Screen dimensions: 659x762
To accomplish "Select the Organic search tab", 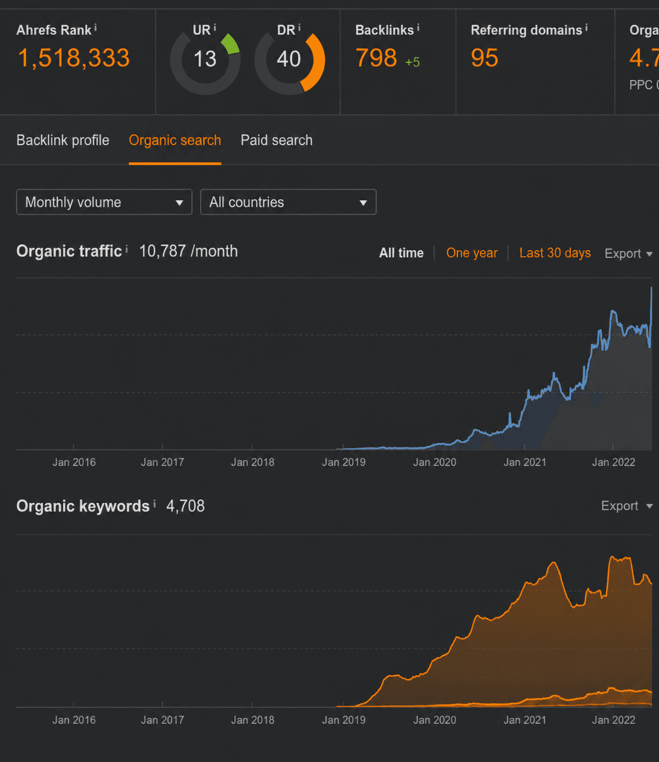I will pyautogui.click(x=175, y=140).
